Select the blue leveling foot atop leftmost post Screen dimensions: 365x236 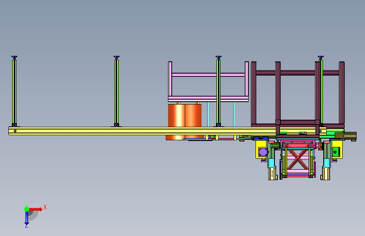pyautogui.click(x=14, y=57)
